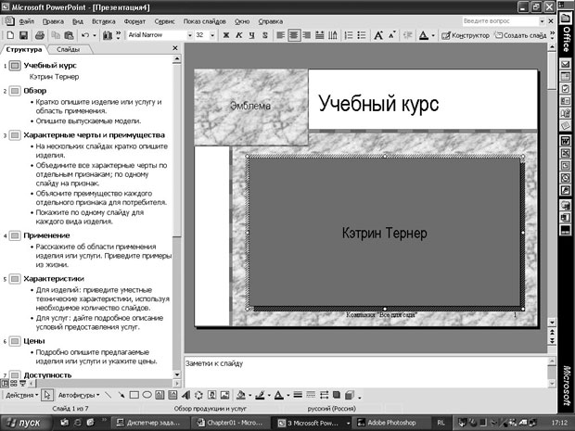Insert WordArt from drawing toolbar
The height and width of the screenshot is (431, 575).
(185, 395)
